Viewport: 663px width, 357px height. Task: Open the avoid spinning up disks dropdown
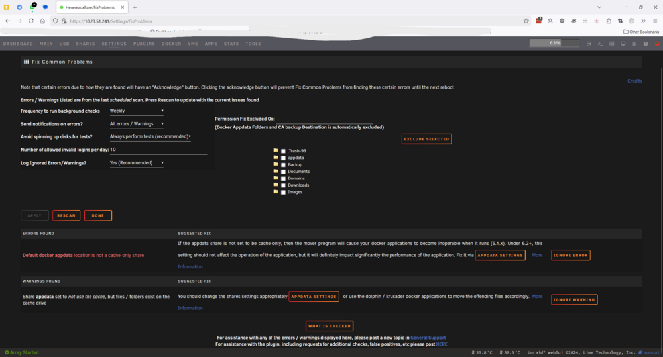point(150,137)
